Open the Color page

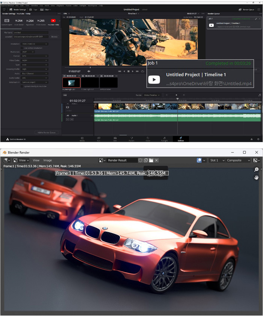tap(148, 139)
